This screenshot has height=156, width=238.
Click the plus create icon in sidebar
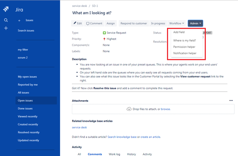[x=6, y=28]
